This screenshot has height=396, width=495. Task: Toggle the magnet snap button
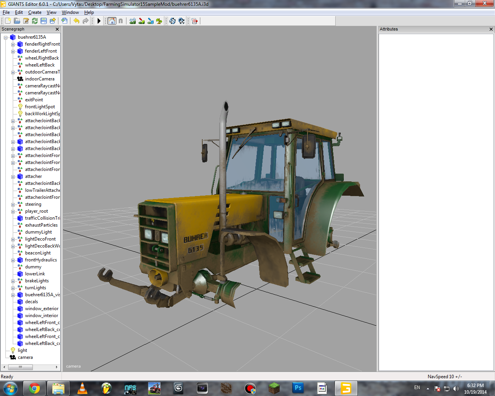coord(121,21)
